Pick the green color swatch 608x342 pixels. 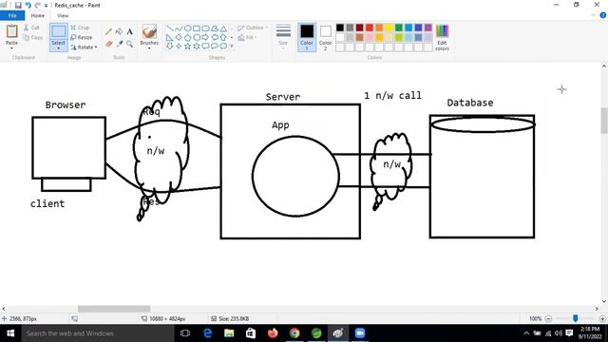pyautogui.click(x=399, y=28)
